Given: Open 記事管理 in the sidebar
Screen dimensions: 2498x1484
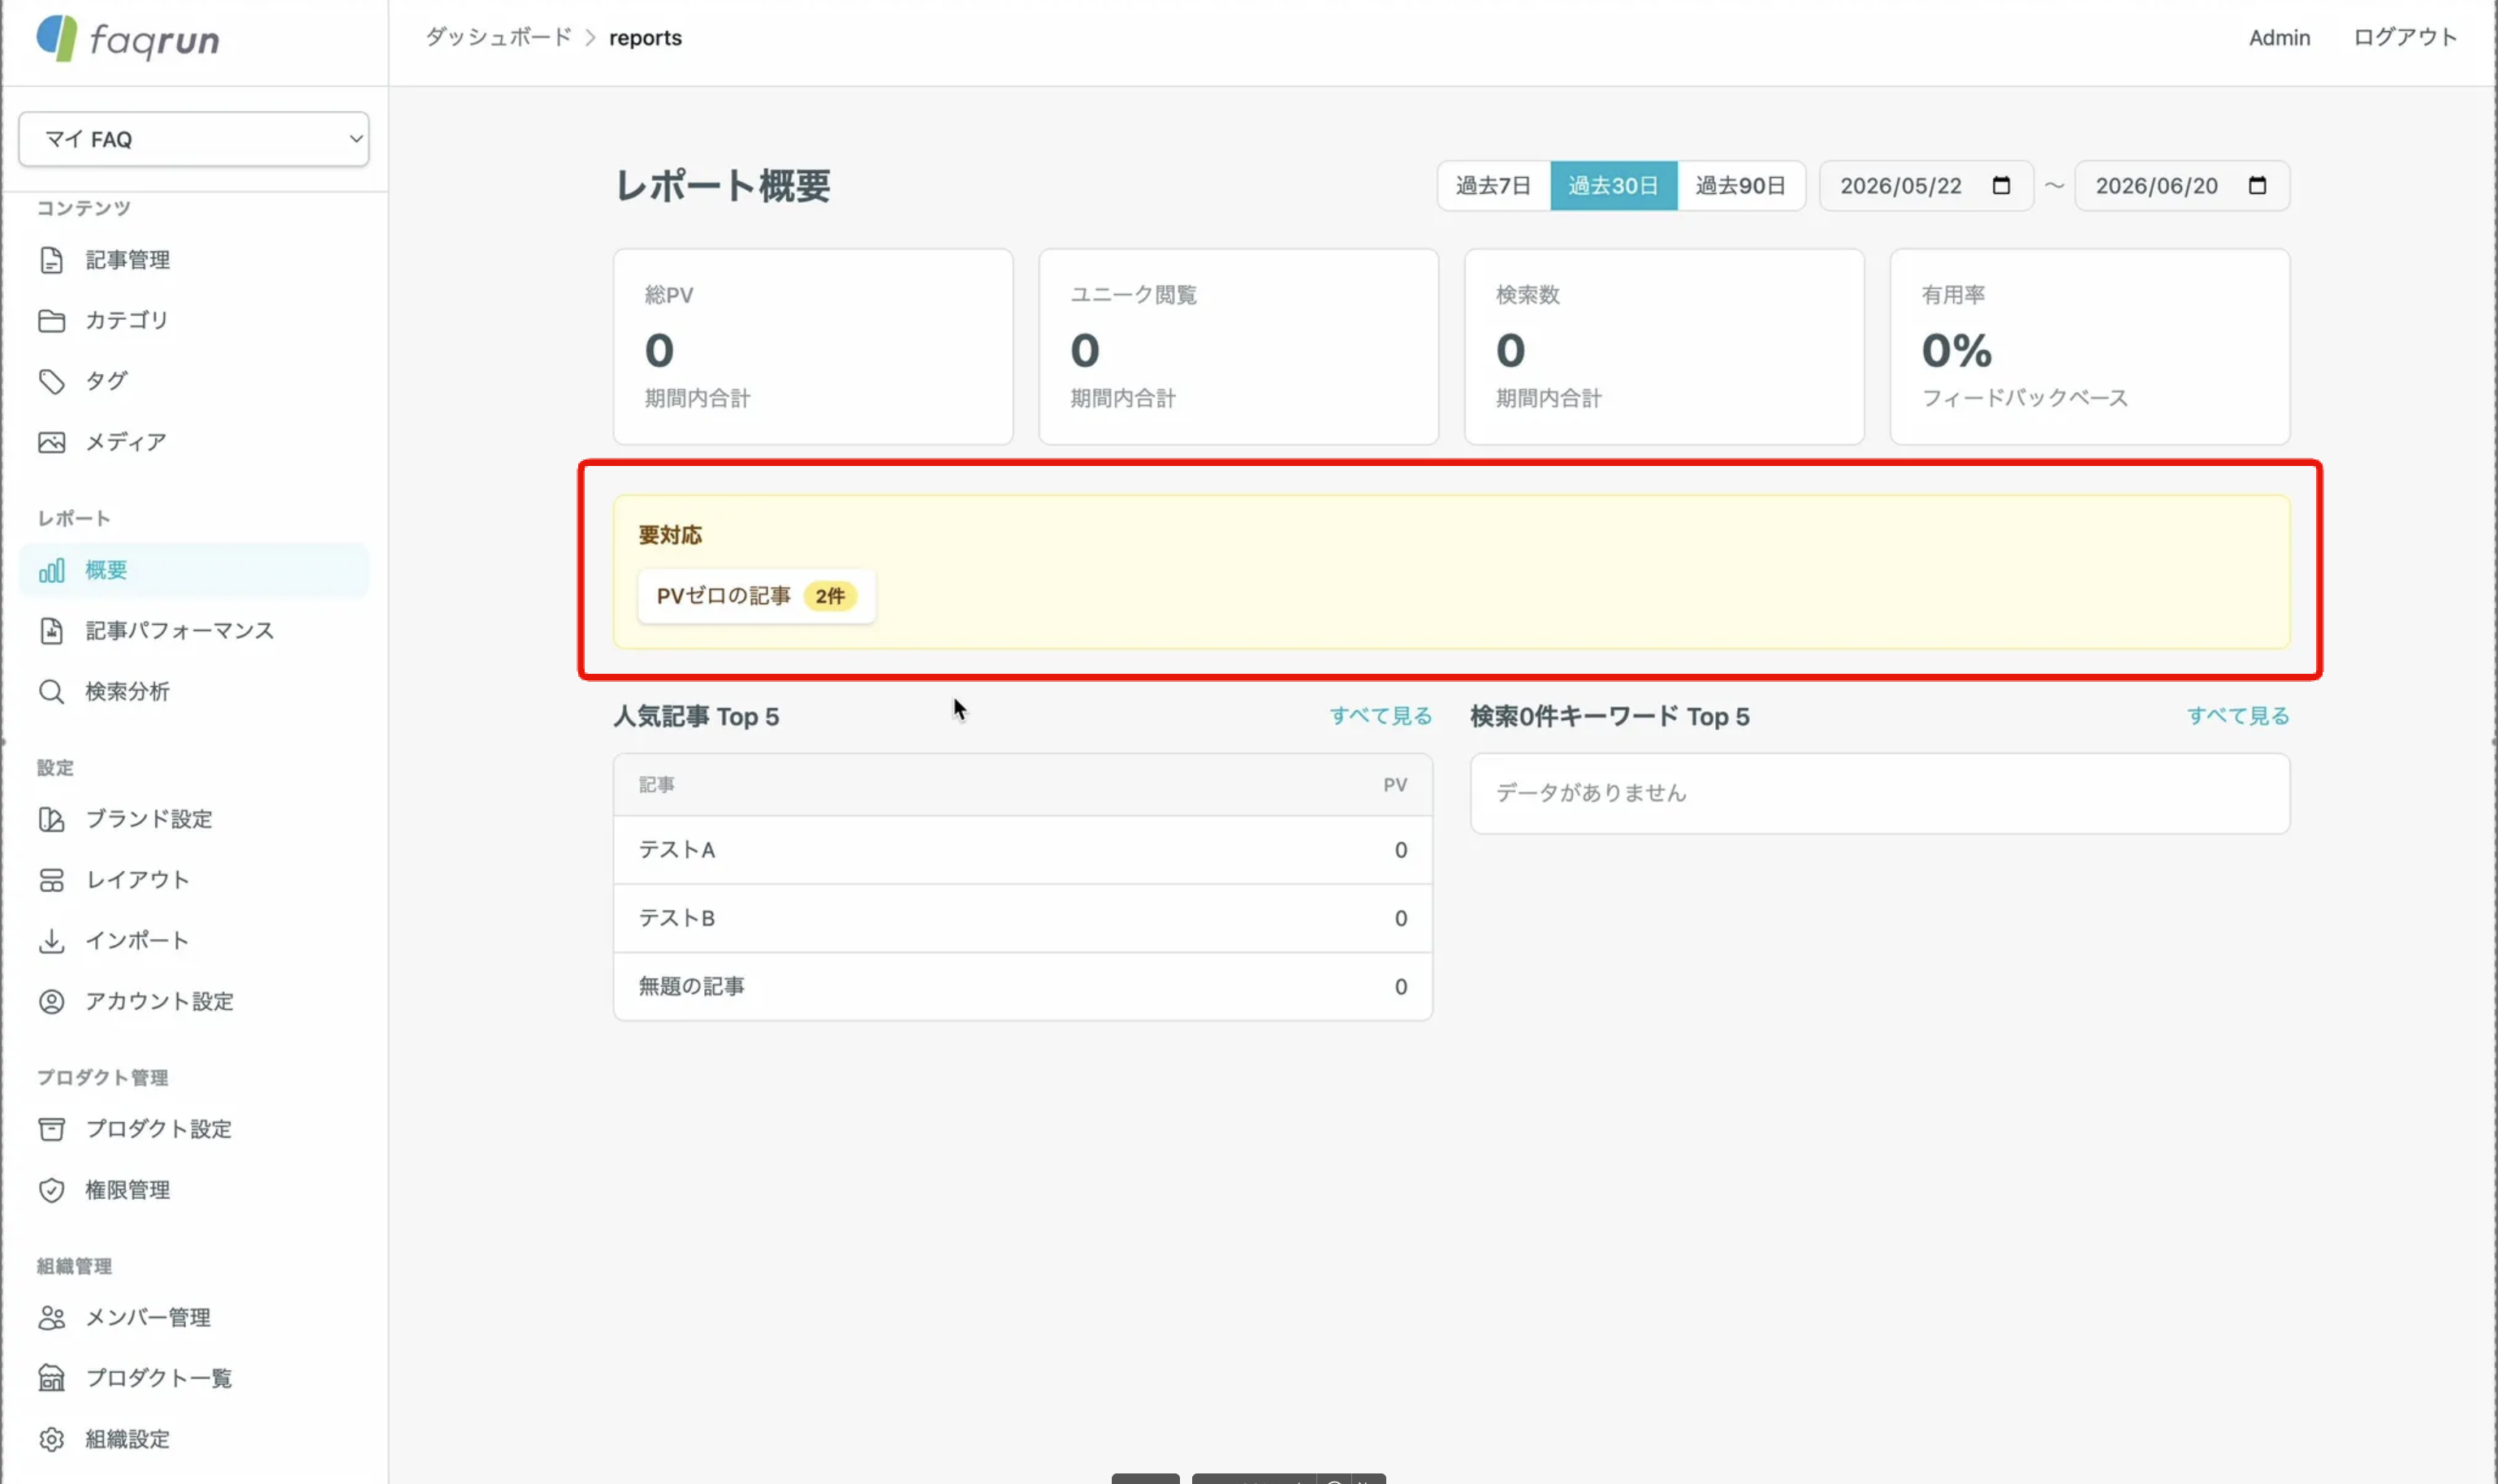Looking at the screenshot, I should pos(194,260).
